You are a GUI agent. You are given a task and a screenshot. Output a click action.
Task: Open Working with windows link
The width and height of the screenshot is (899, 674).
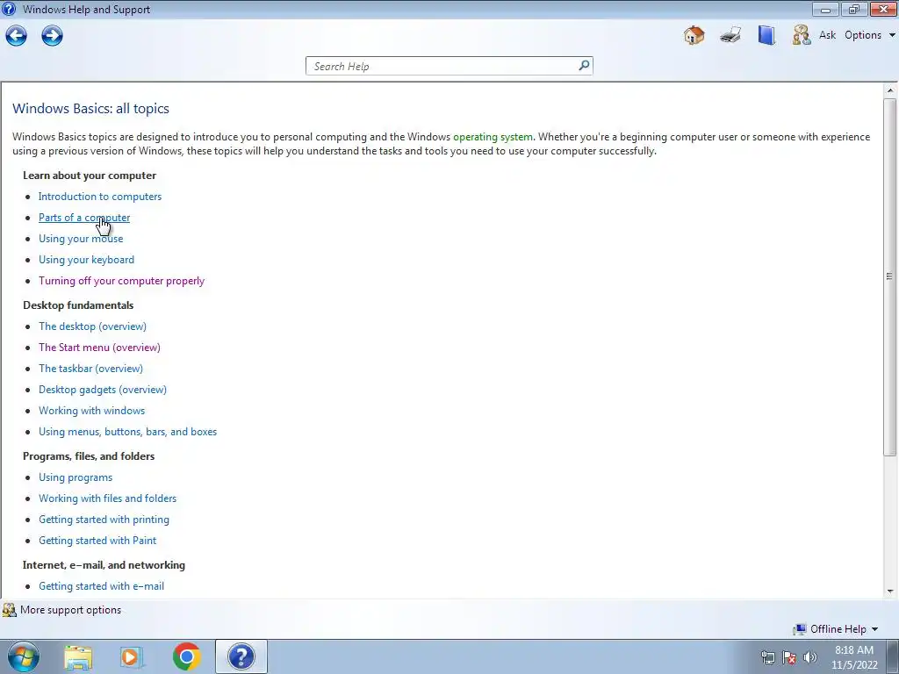point(91,411)
